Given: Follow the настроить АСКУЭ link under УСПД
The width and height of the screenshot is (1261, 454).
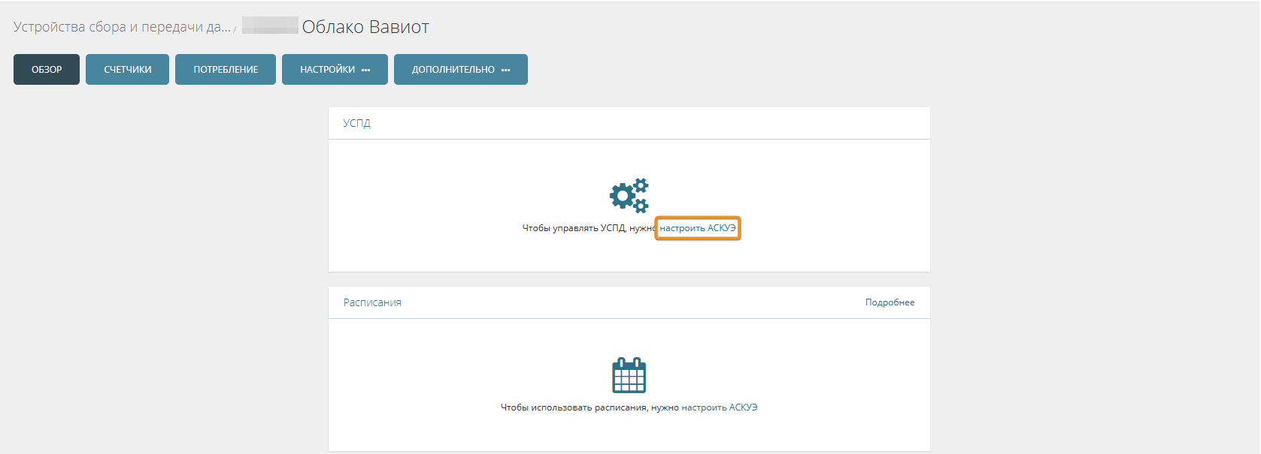Looking at the screenshot, I should (698, 228).
